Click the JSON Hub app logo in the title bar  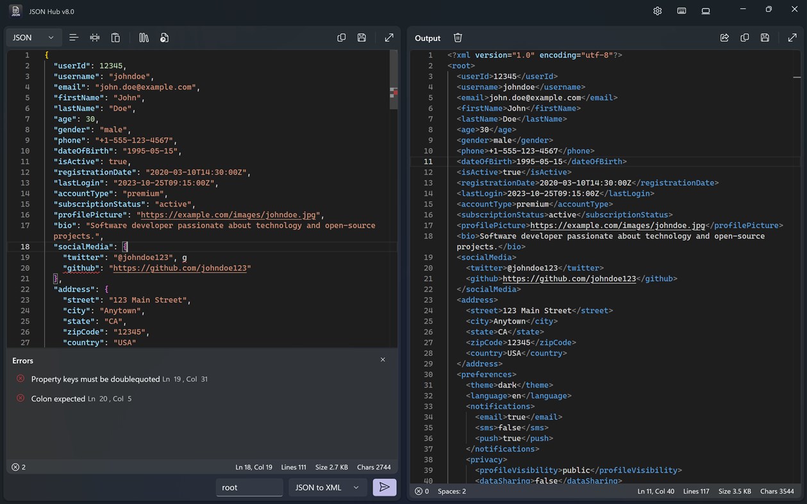(16, 11)
